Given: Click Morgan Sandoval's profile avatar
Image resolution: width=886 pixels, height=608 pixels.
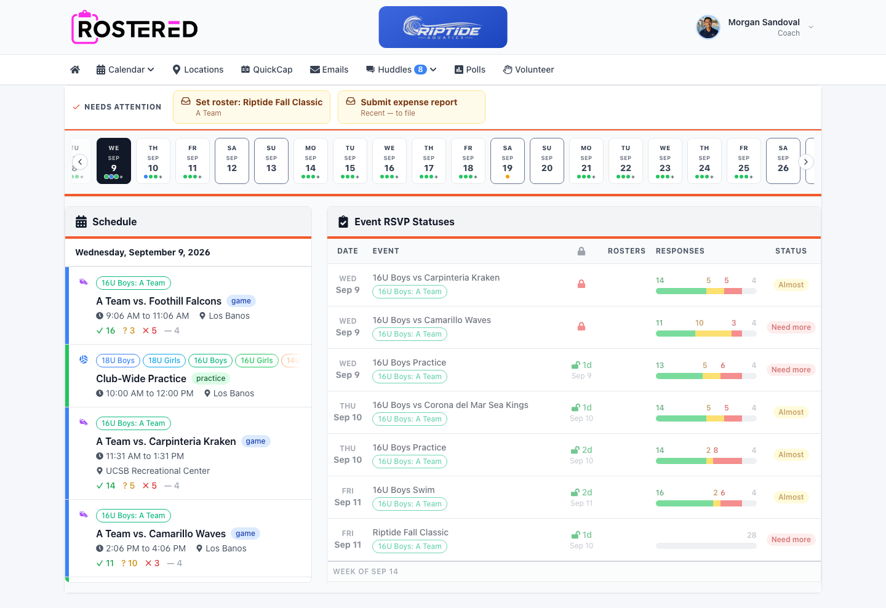Looking at the screenshot, I should [708, 27].
